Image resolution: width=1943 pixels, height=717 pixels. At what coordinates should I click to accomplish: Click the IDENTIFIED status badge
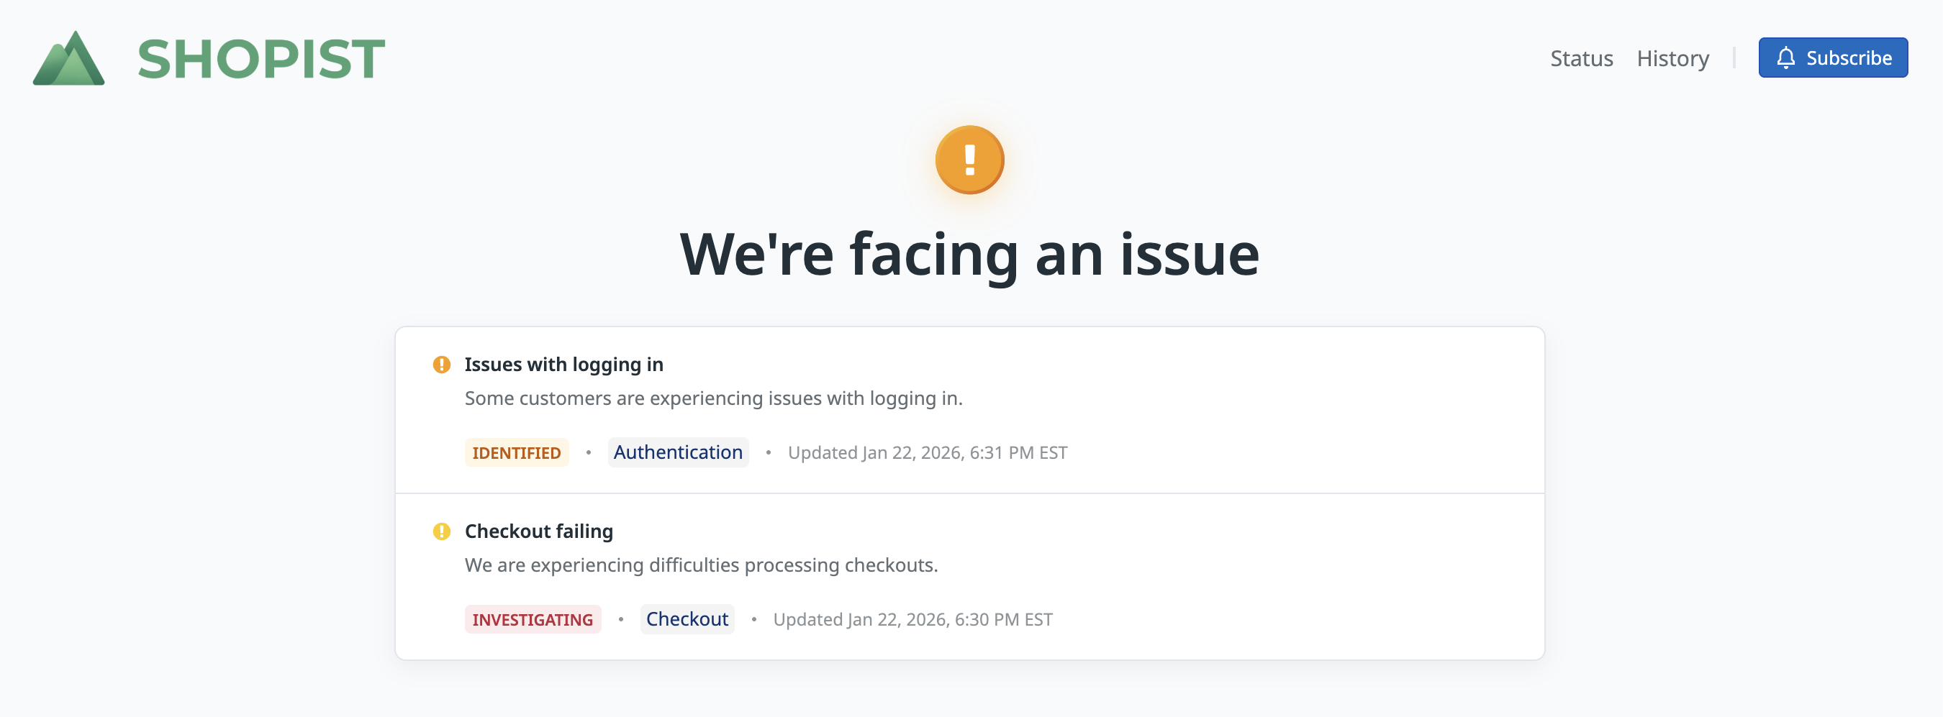[x=516, y=453]
